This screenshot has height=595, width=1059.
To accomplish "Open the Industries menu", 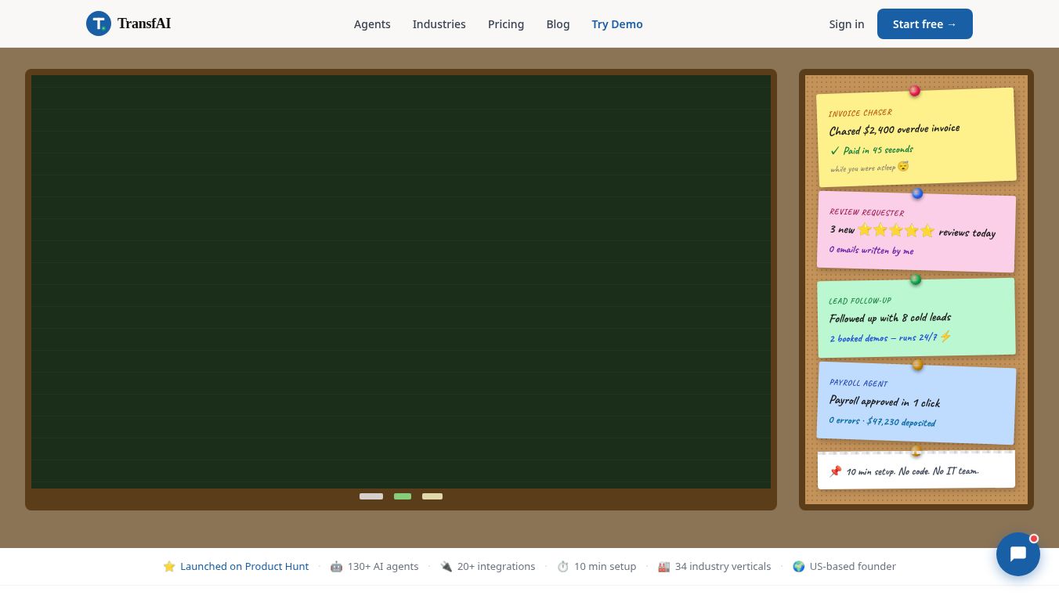I will pos(439,24).
